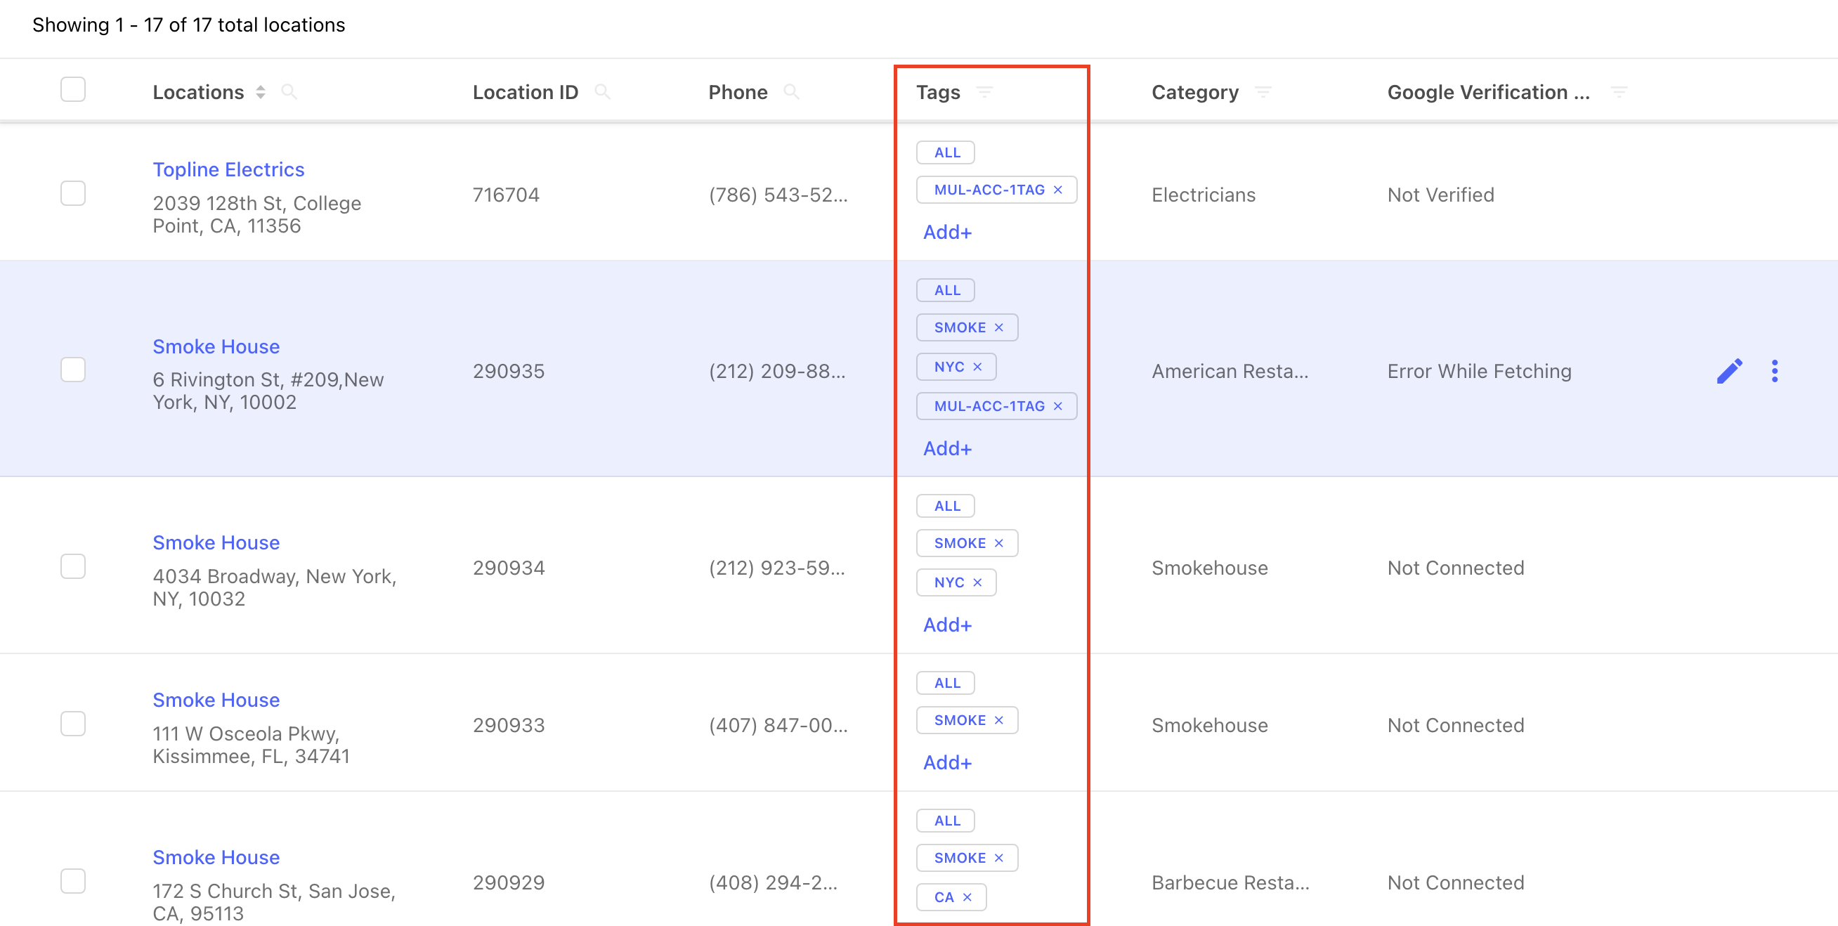Click phone number (408) 294-2...
The image size is (1838, 926).
point(773,882)
